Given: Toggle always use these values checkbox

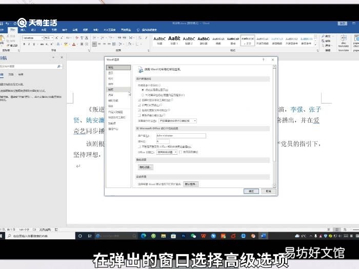Looking at the screenshot, I should [139, 147].
